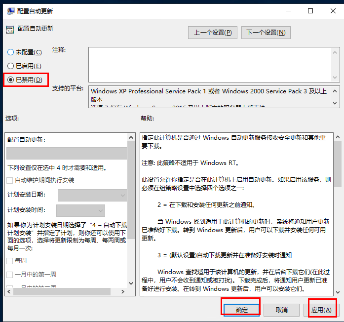Screen dimensions: 344x322
Task: Go to next setting with 下一个设置
Action: [x=266, y=33]
